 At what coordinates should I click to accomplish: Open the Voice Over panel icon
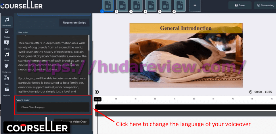tap(7, 20)
